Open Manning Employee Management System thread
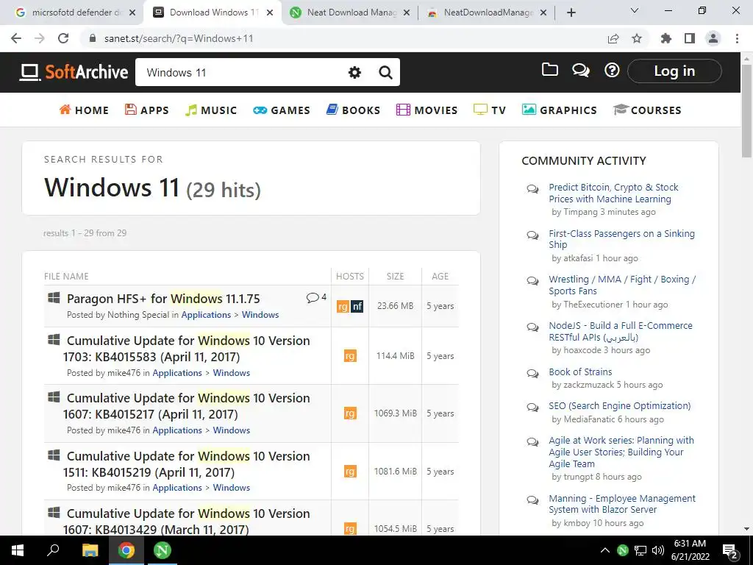Viewport: 753px width, 565px height. (x=622, y=504)
